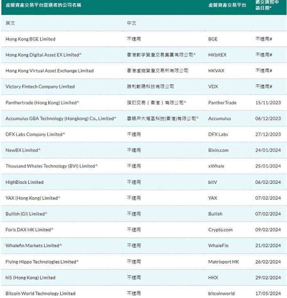Click the date 17/05/2024
Image resolution: width=287 pixels, height=298 pixels.
[x=268, y=293]
